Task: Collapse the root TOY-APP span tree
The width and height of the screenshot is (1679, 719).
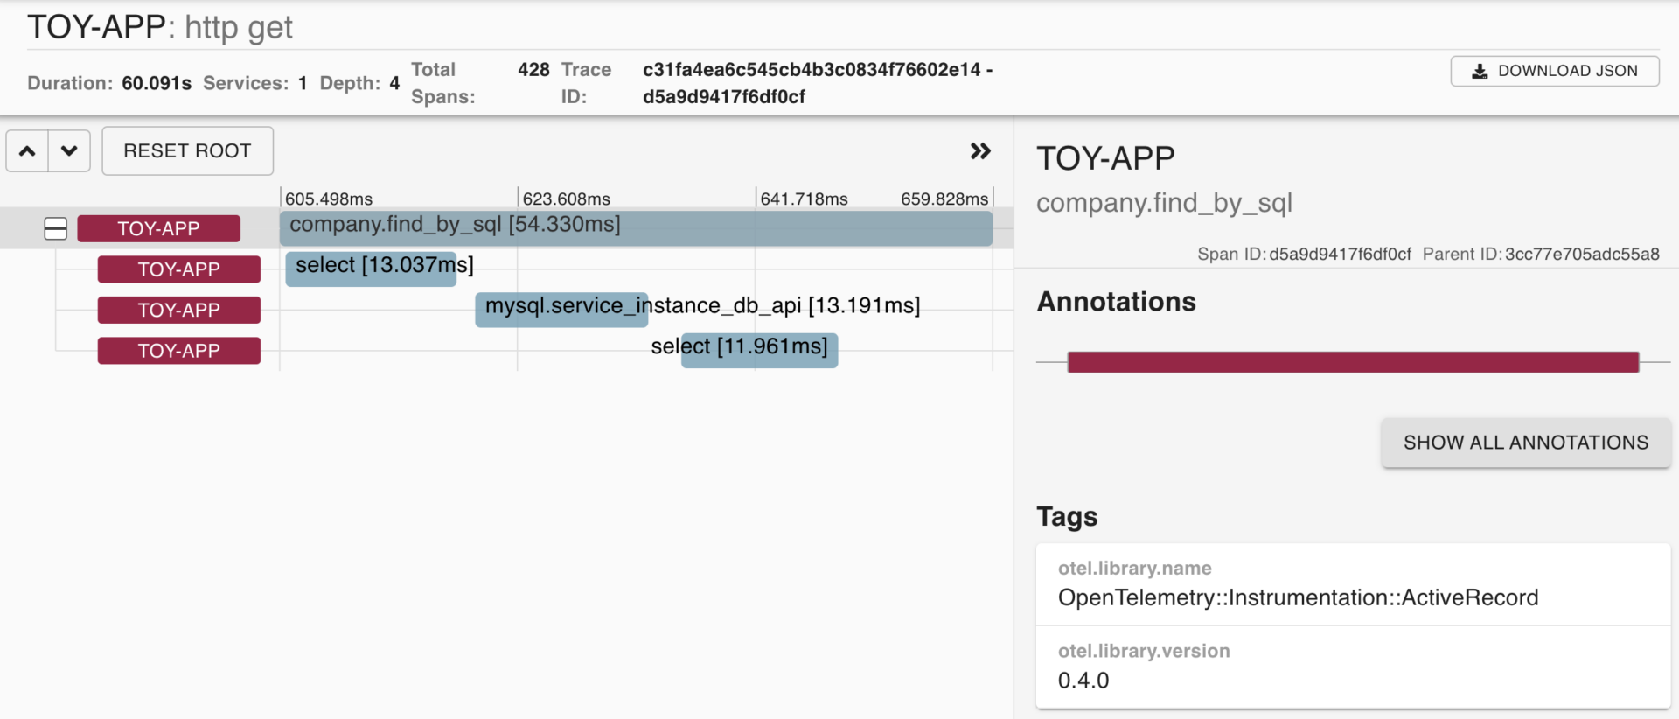Action: [x=55, y=228]
